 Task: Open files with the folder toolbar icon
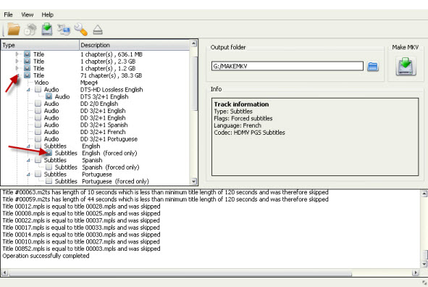14,29
